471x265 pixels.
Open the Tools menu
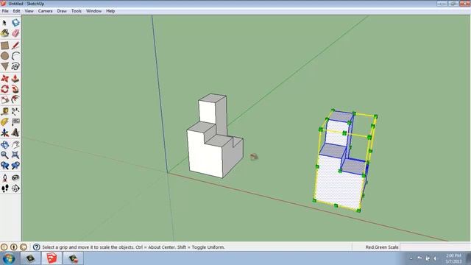click(x=77, y=11)
